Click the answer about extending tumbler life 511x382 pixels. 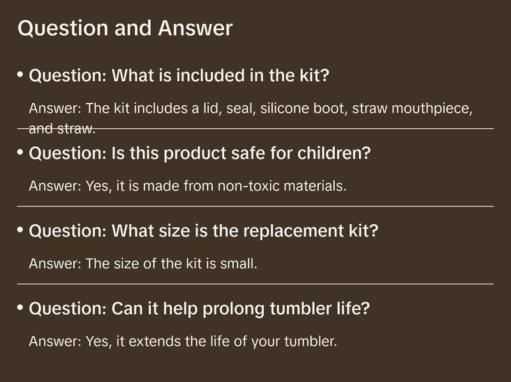(x=183, y=341)
